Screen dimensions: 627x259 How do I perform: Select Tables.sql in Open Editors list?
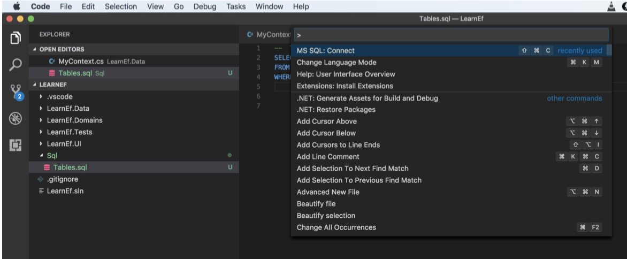134,73
